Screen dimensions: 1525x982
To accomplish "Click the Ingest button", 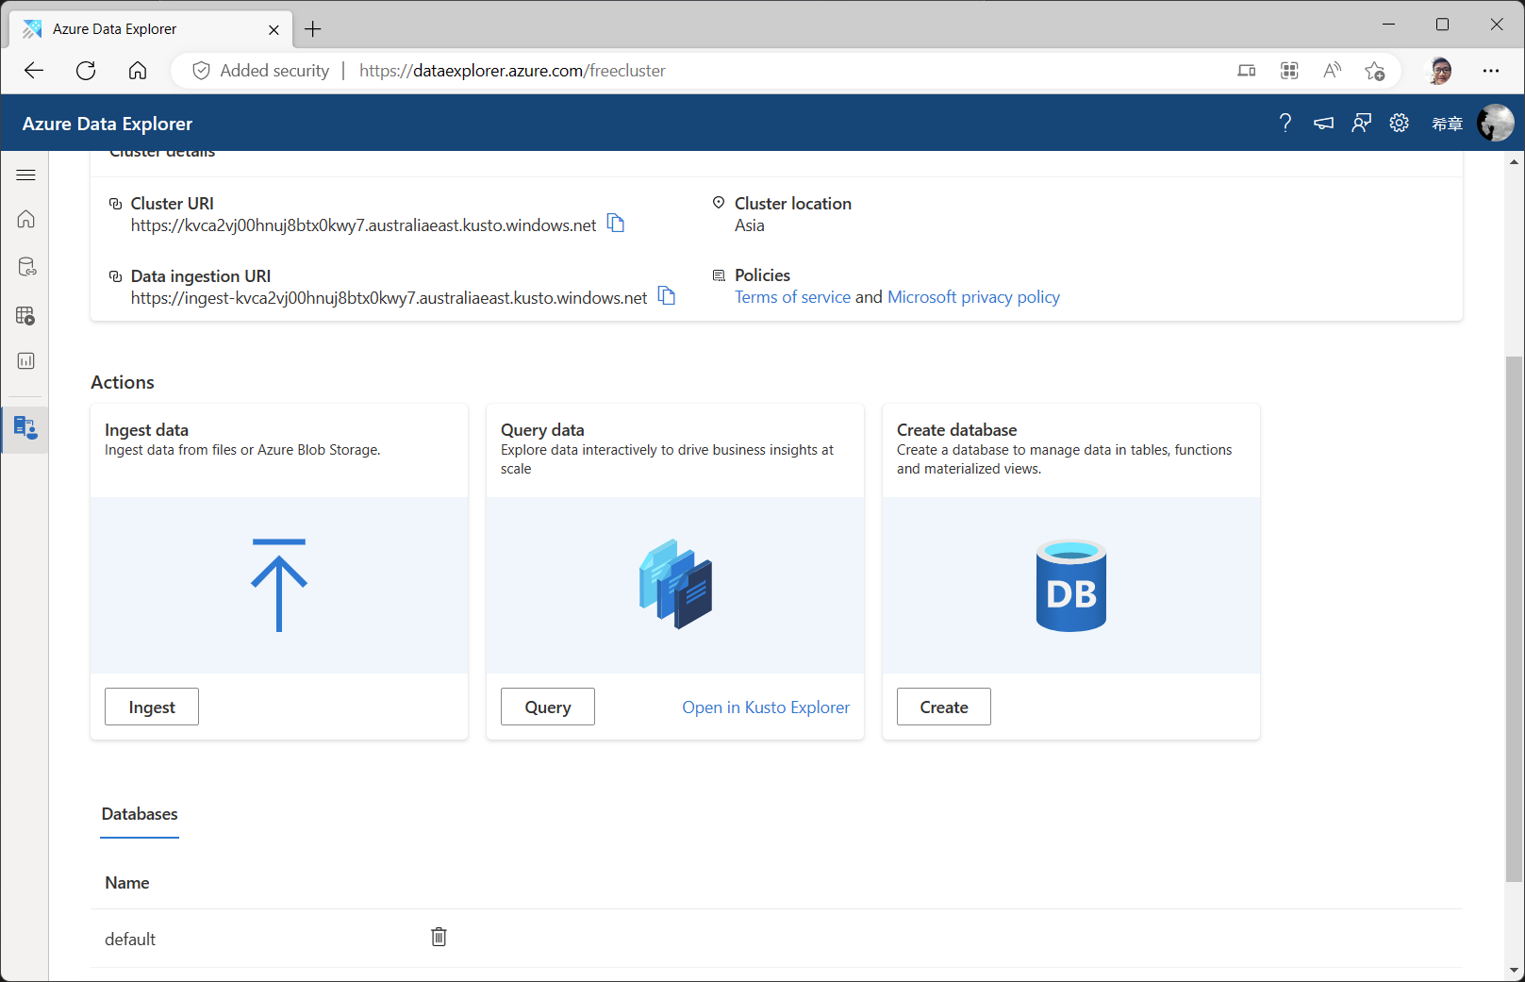I will coord(152,707).
